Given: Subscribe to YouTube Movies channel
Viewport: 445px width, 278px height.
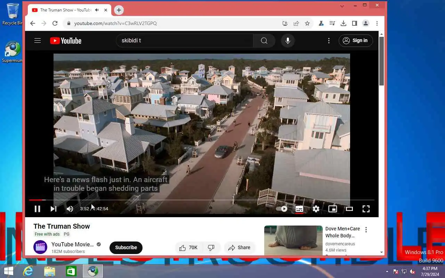Looking at the screenshot, I should click(126, 247).
